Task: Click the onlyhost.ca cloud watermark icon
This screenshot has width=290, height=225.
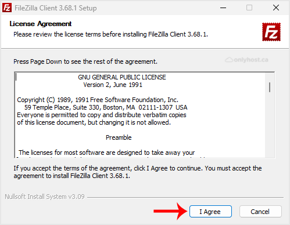Action: click(229, 60)
